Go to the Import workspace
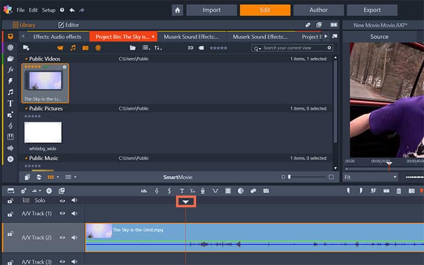Image resolution: width=424 pixels, height=265 pixels. pos(211,10)
